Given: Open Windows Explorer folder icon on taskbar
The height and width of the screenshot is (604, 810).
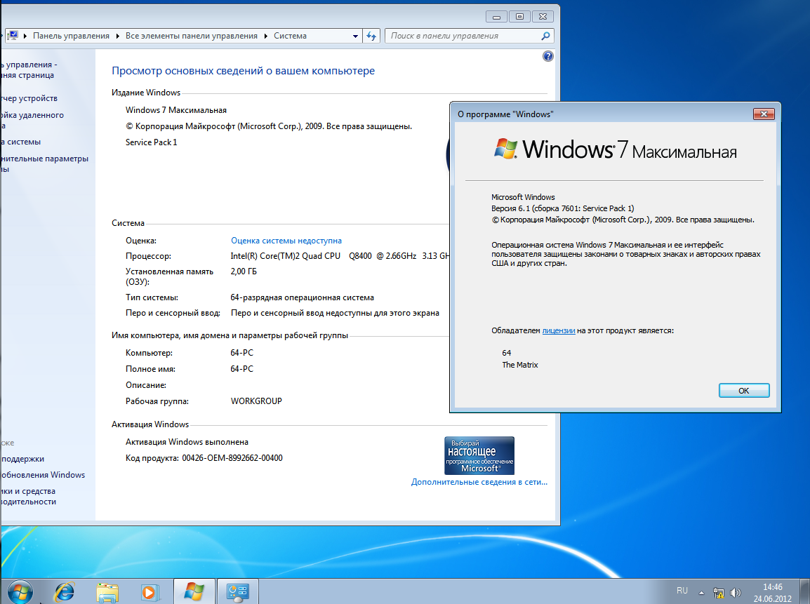Looking at the screenshot, I should point(107,592).
